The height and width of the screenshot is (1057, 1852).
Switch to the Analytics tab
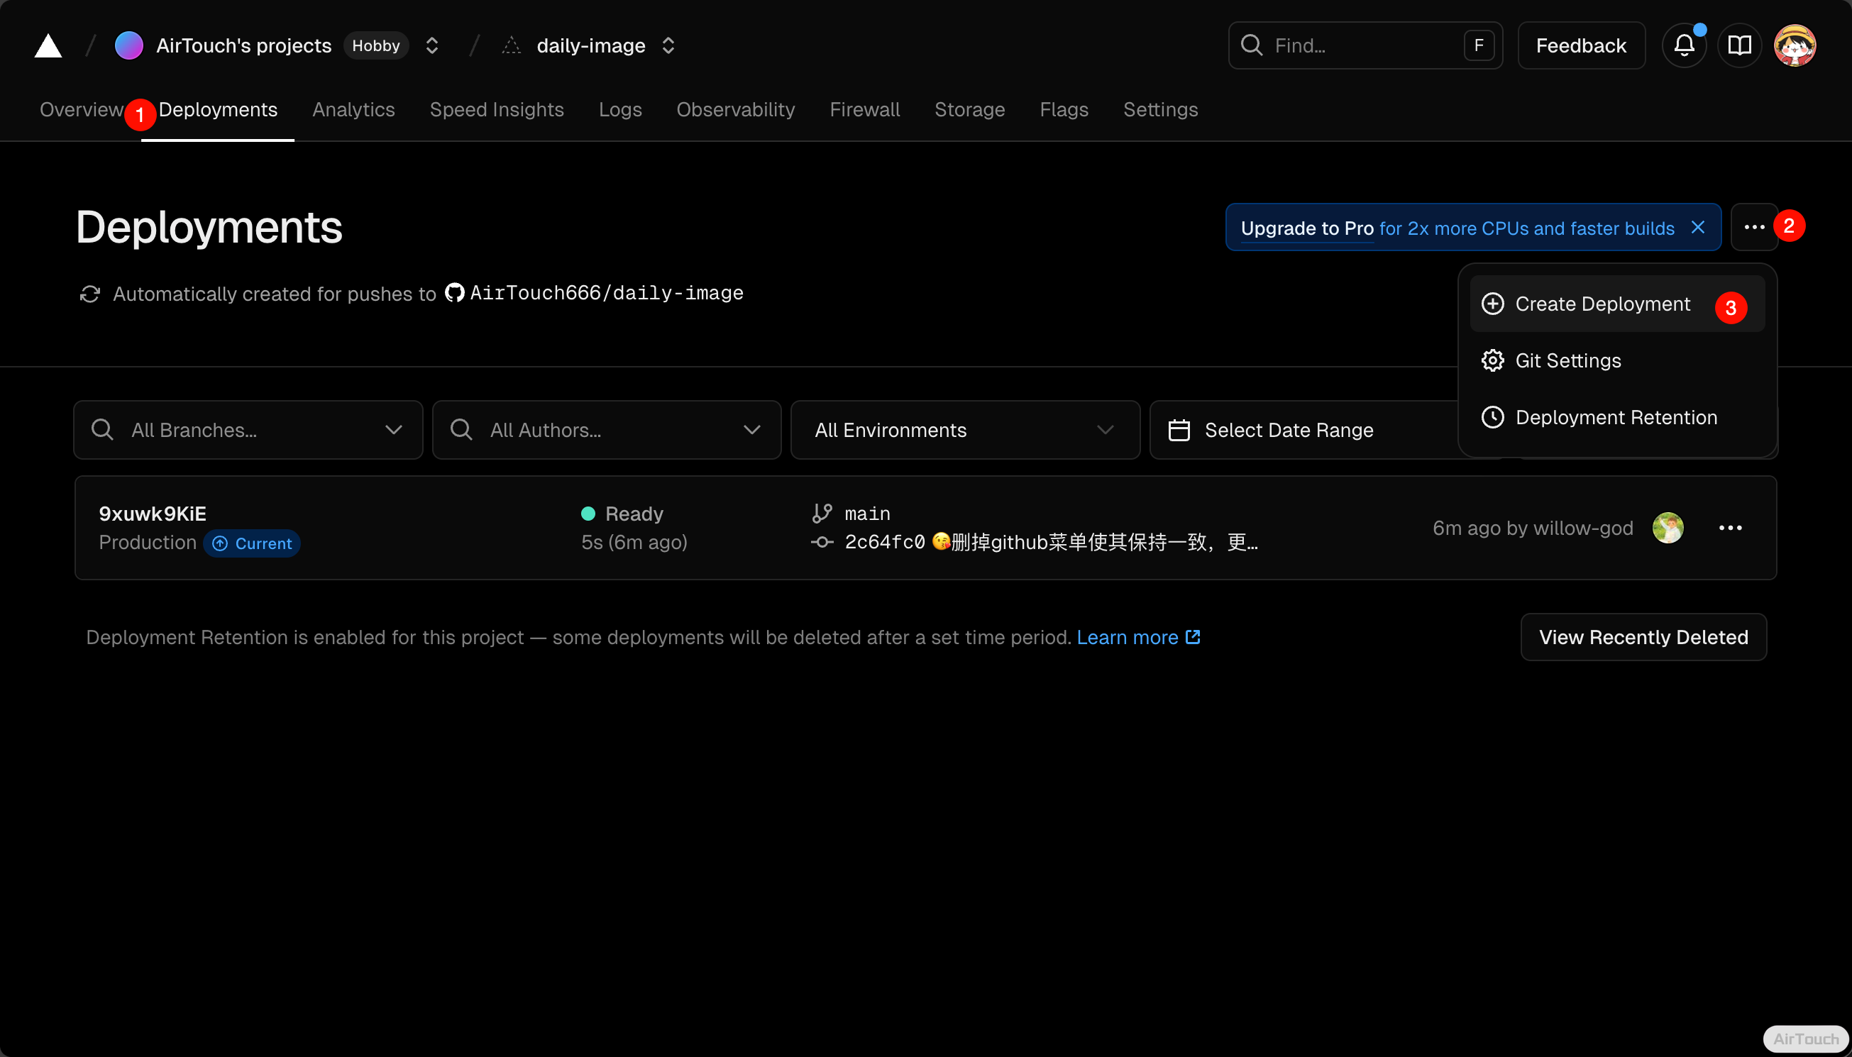pyautogui.click(x=353, y=110)
